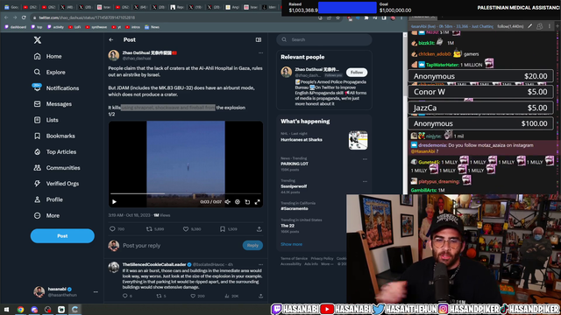Open the chat three-dot options menu
The image size is (561, 315).
pos(550,26)
